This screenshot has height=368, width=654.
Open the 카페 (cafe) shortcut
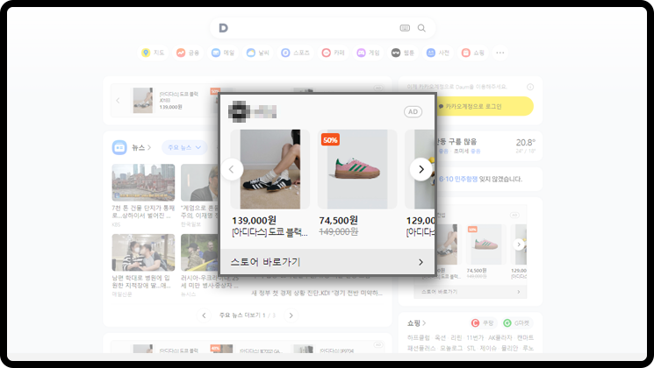[333, 53]
